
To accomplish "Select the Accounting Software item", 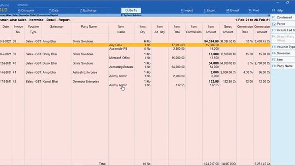I will pyautogui.click(x=121, y=67).
